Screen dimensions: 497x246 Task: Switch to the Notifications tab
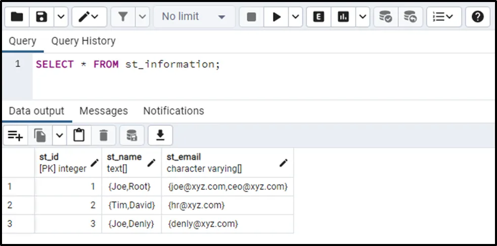[173, 111]
